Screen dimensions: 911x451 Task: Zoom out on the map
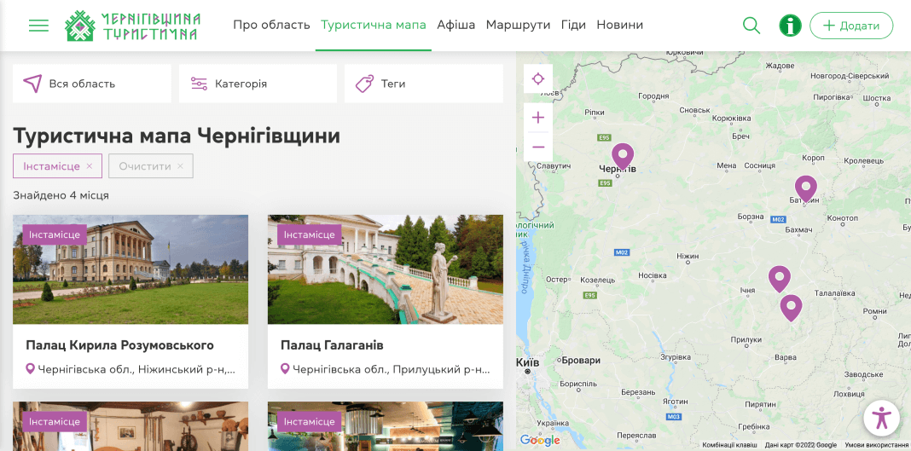tap(538, 147)
